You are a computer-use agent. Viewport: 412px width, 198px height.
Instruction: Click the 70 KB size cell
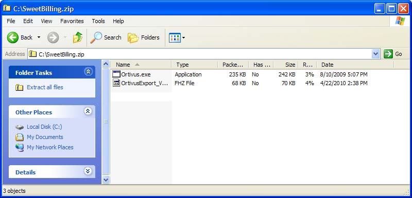[288, 84]
